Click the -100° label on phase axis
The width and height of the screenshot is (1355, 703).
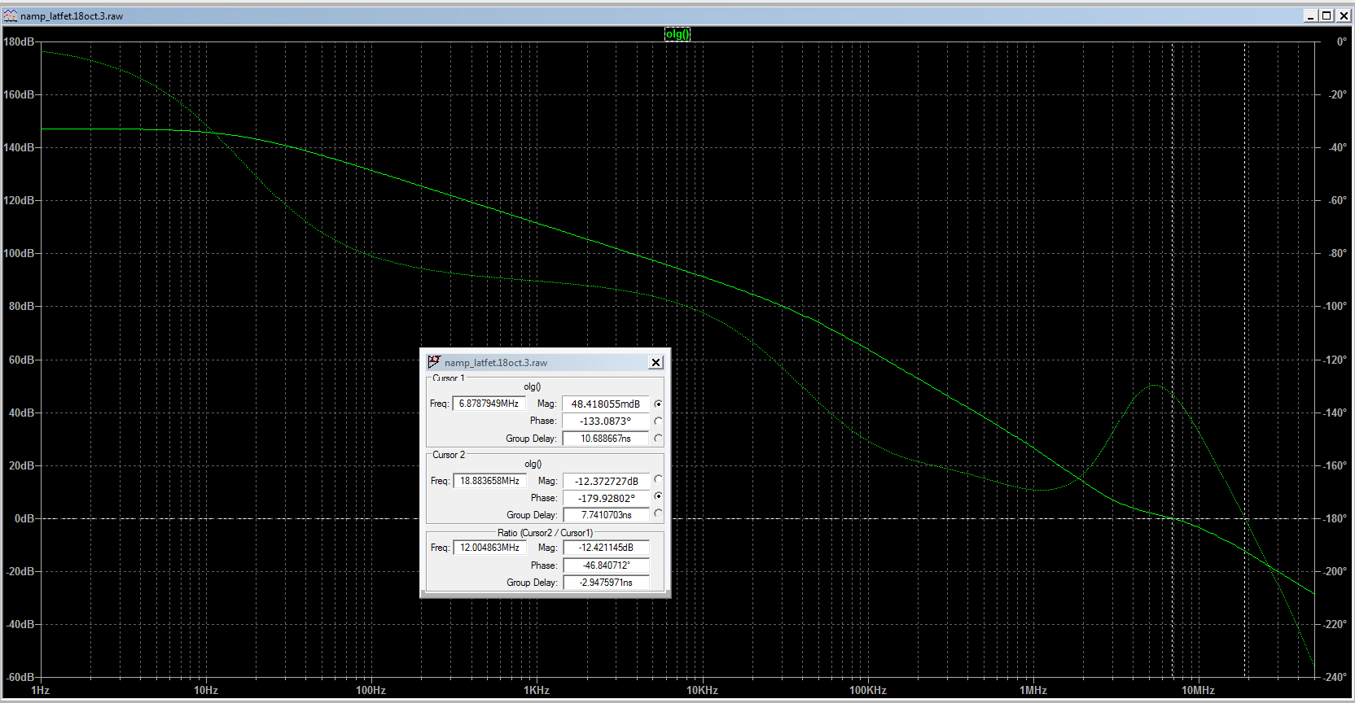(x=1335, y=306)
